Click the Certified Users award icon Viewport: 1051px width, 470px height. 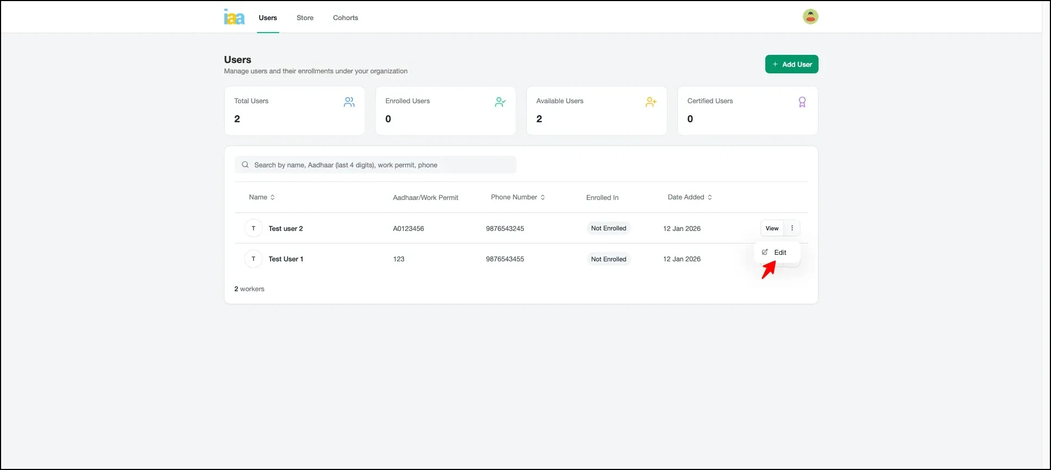(802, 102)
